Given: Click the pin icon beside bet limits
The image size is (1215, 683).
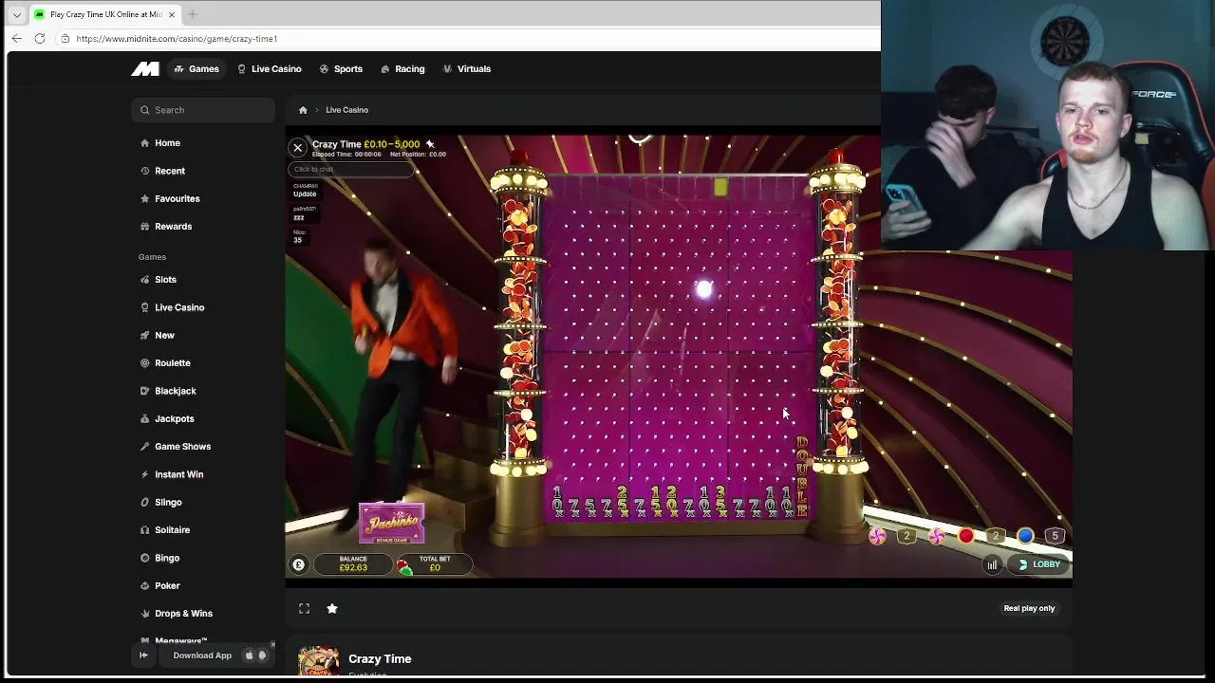Looking at the screenshot, I should pos(430,144).
